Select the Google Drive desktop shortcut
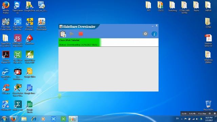The width and height of the screenshot is (217, 122). point(29,6)
